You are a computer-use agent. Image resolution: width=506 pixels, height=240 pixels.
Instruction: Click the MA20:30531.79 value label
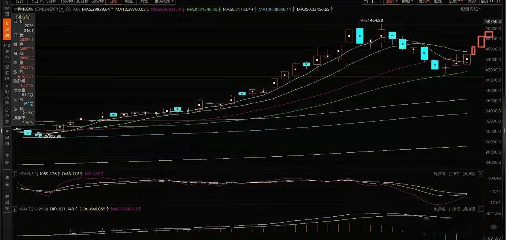pos(167,9)
